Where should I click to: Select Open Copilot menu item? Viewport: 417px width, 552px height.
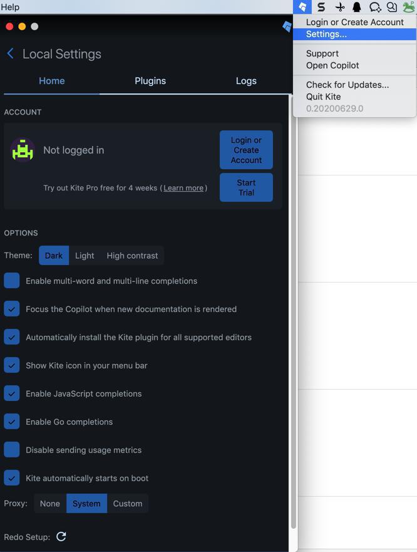(355, 66)
